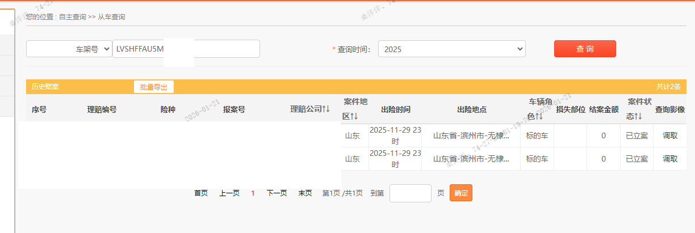Open the 车架号 search type dropdown

[x=69, y=49]
